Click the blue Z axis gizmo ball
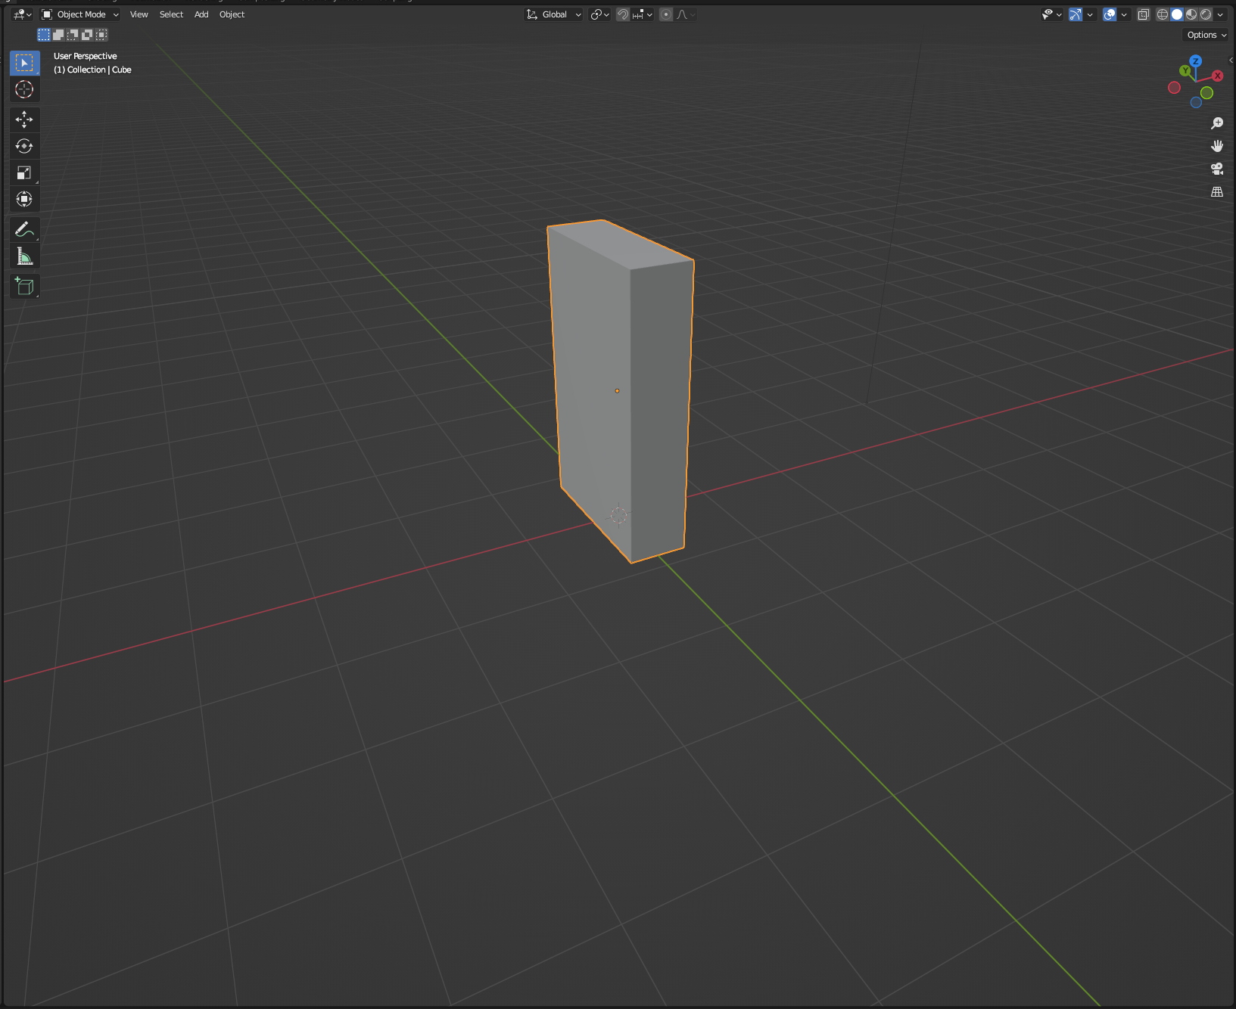 (x=1195, y=61)
